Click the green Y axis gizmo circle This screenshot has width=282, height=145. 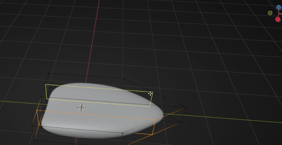(x=270, y=13)
